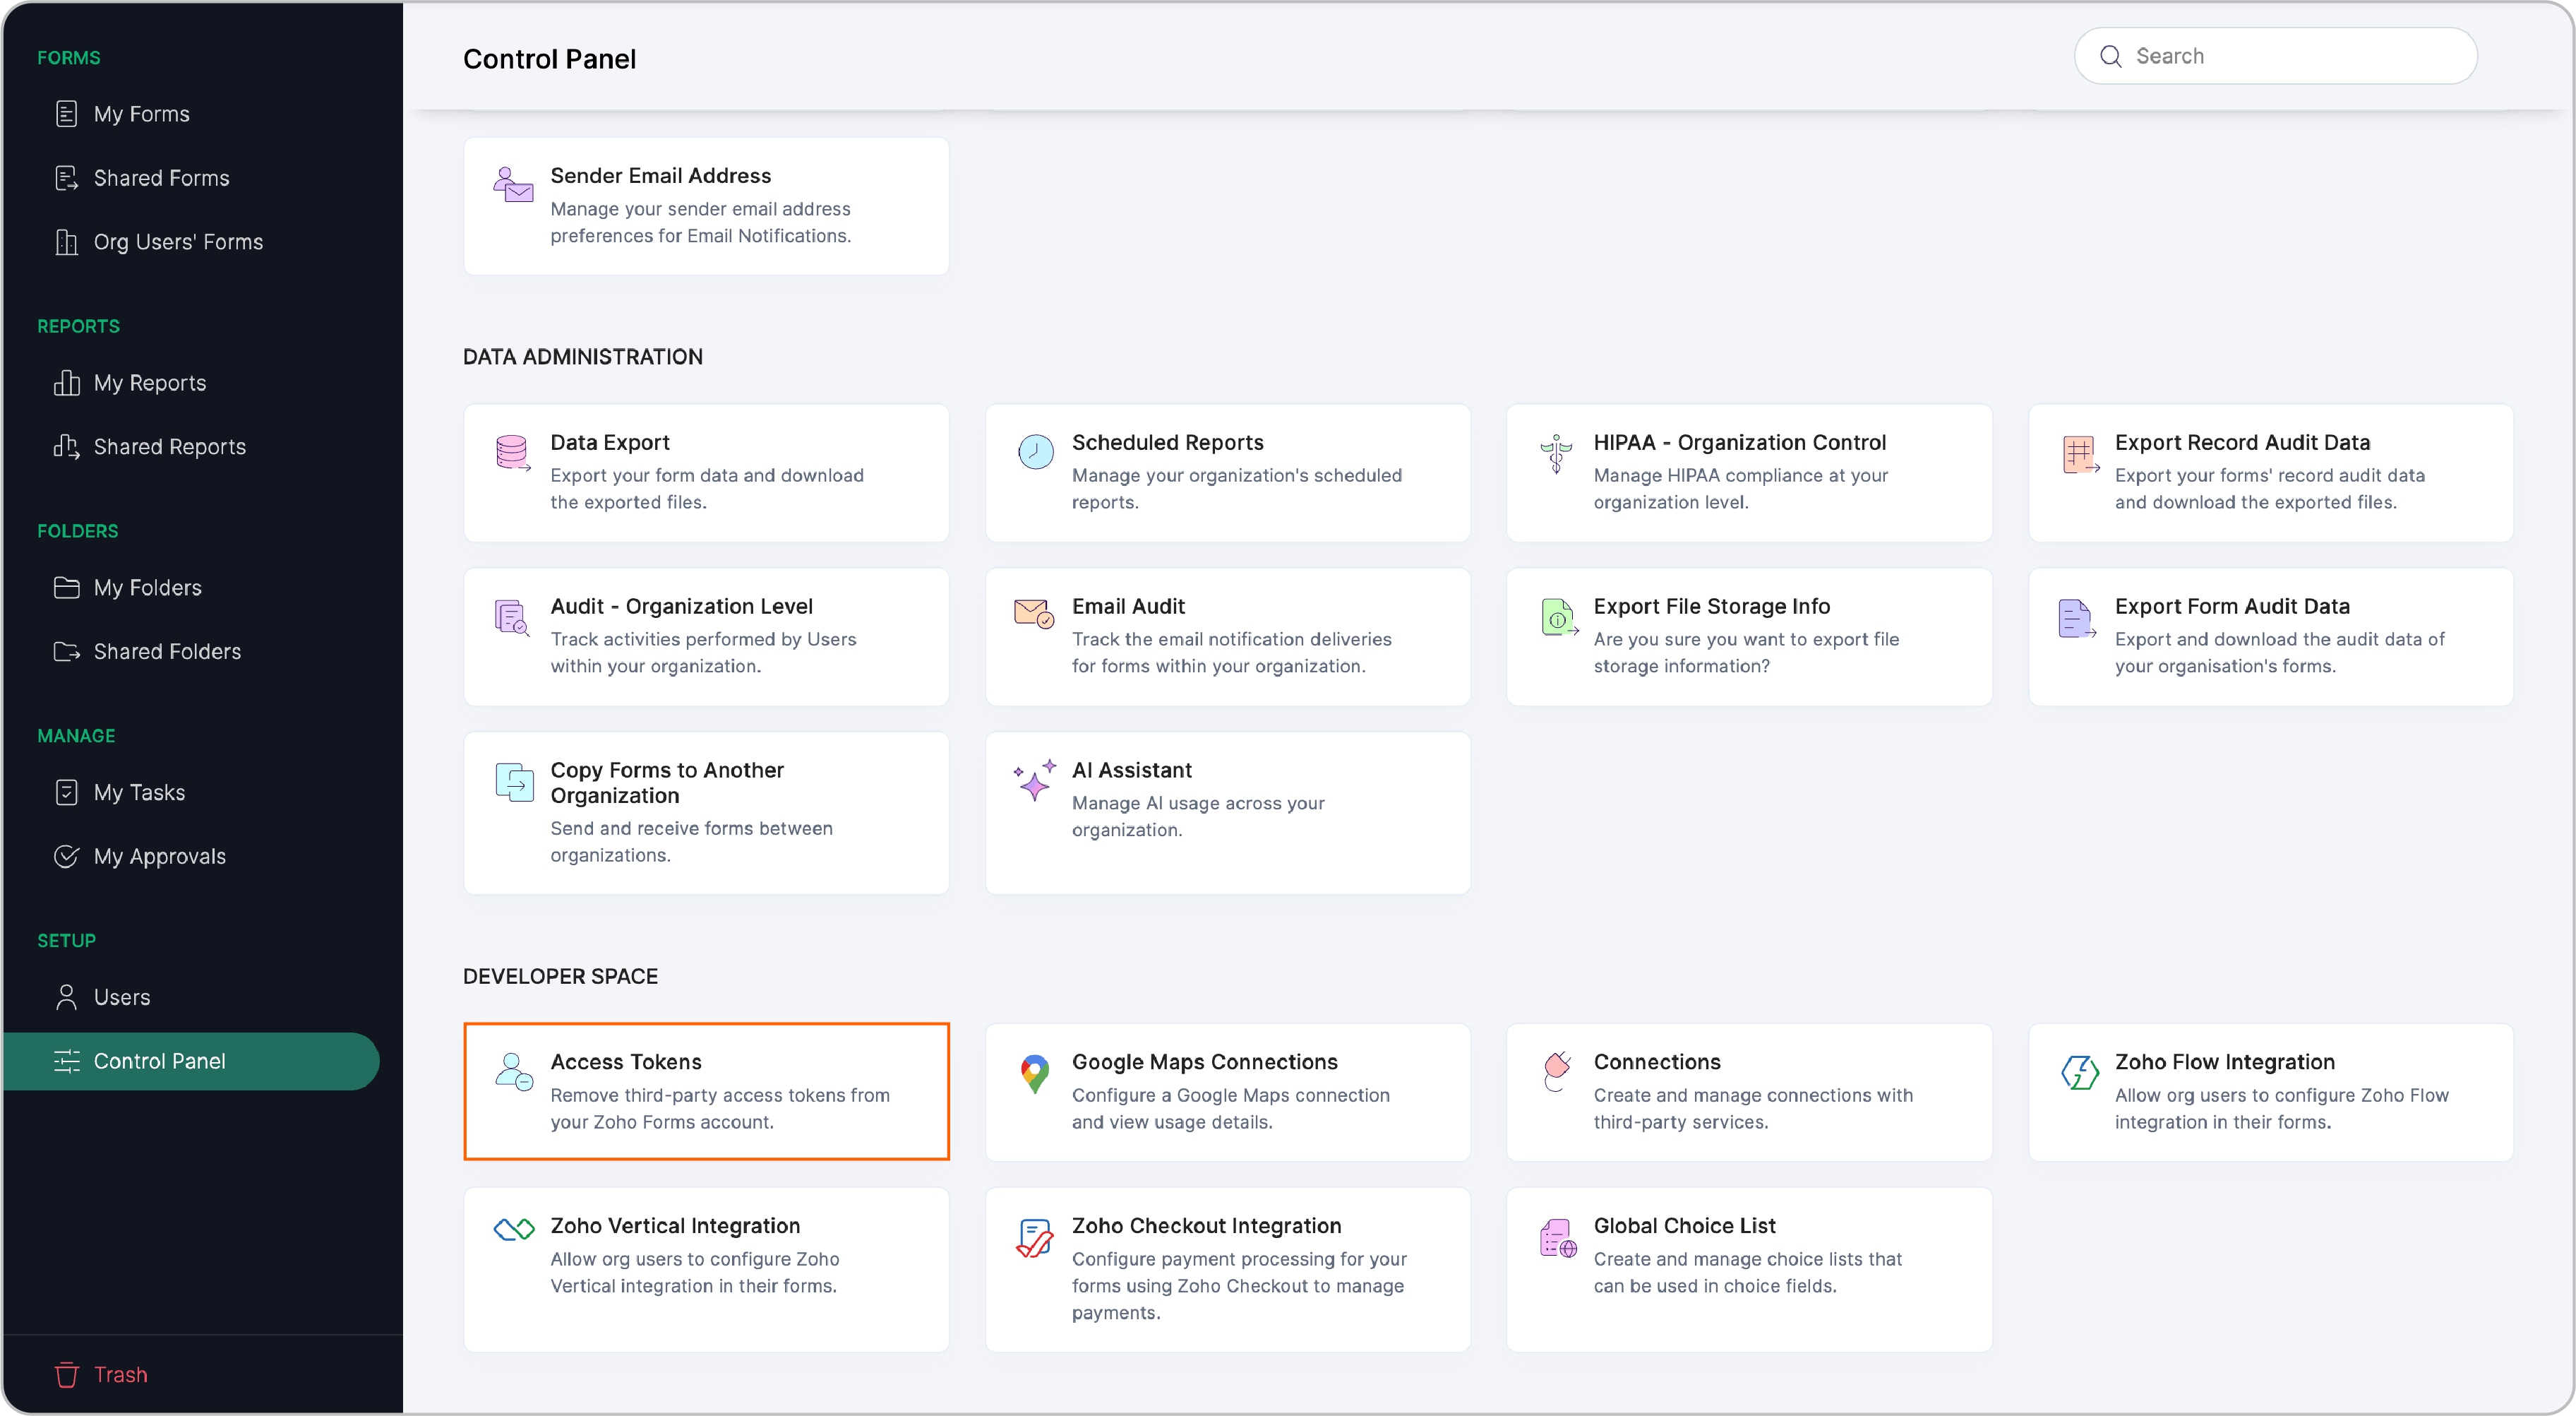Image resolution: width=2576 pixels, height=1416 pixels.
Task: Open the Access Tokens card
Action: pyautogui.click(x=706, y=1090)
